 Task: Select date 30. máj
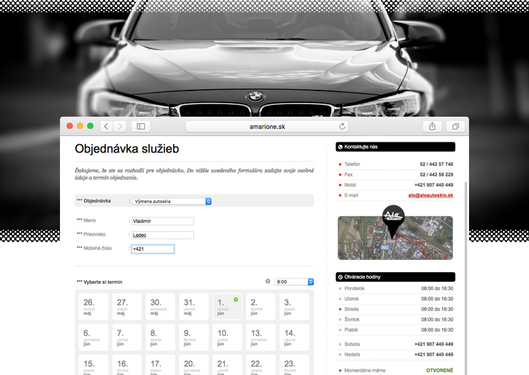click(x=161, y=306)
